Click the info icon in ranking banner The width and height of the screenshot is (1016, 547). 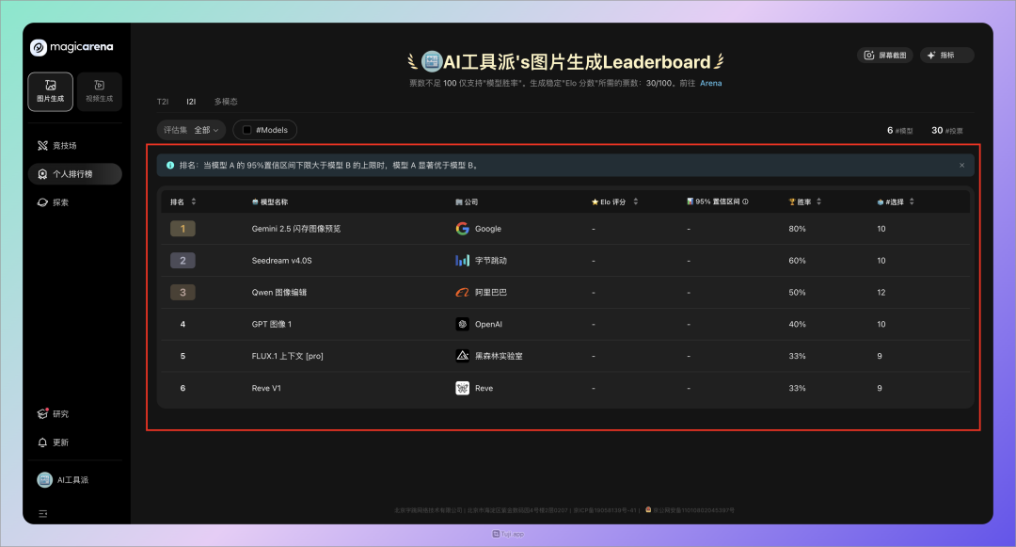click(170, 166)
